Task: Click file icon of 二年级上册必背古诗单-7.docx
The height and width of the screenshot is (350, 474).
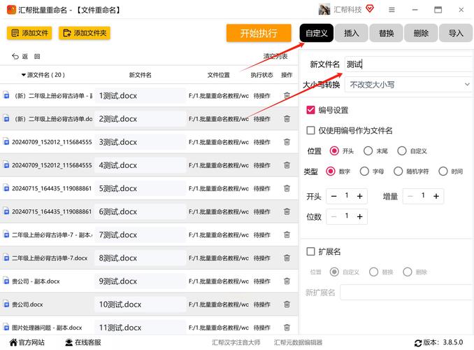Action: [x=6, y=258]
